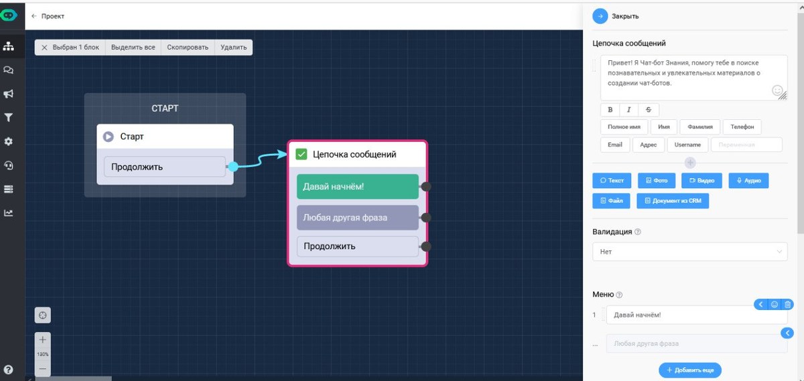Expand the arrow for Давай начнём menu item
The width and height of the screenshot is (804, 381).
[760, 305]
